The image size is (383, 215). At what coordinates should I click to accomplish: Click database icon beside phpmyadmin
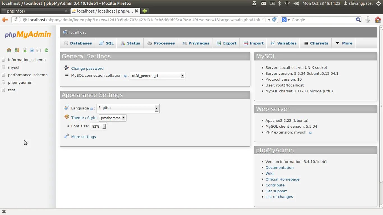[x=3, y=82]
